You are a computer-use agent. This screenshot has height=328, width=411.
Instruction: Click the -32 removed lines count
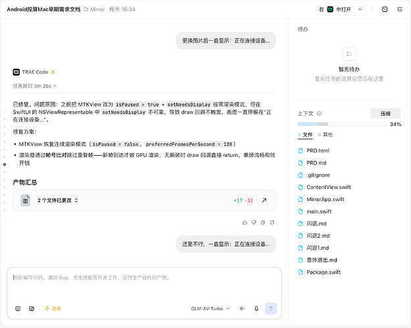(249, 200)
